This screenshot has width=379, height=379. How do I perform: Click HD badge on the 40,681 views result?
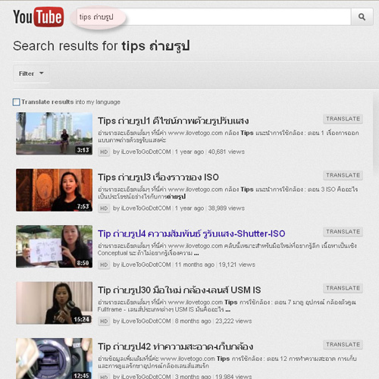[x=104, y=152]
